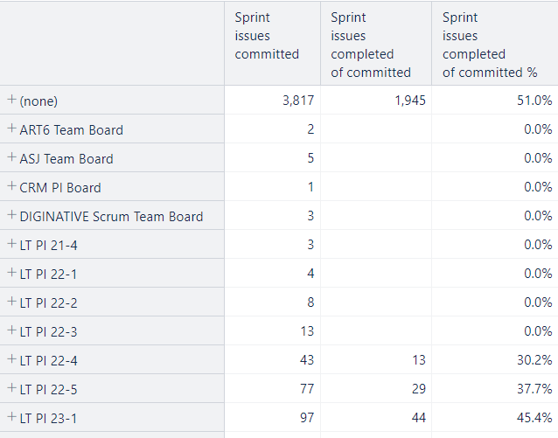Expand the LT PI 22-3 row
The width and height of the screenshot is (558, 438).
[11, 330]
